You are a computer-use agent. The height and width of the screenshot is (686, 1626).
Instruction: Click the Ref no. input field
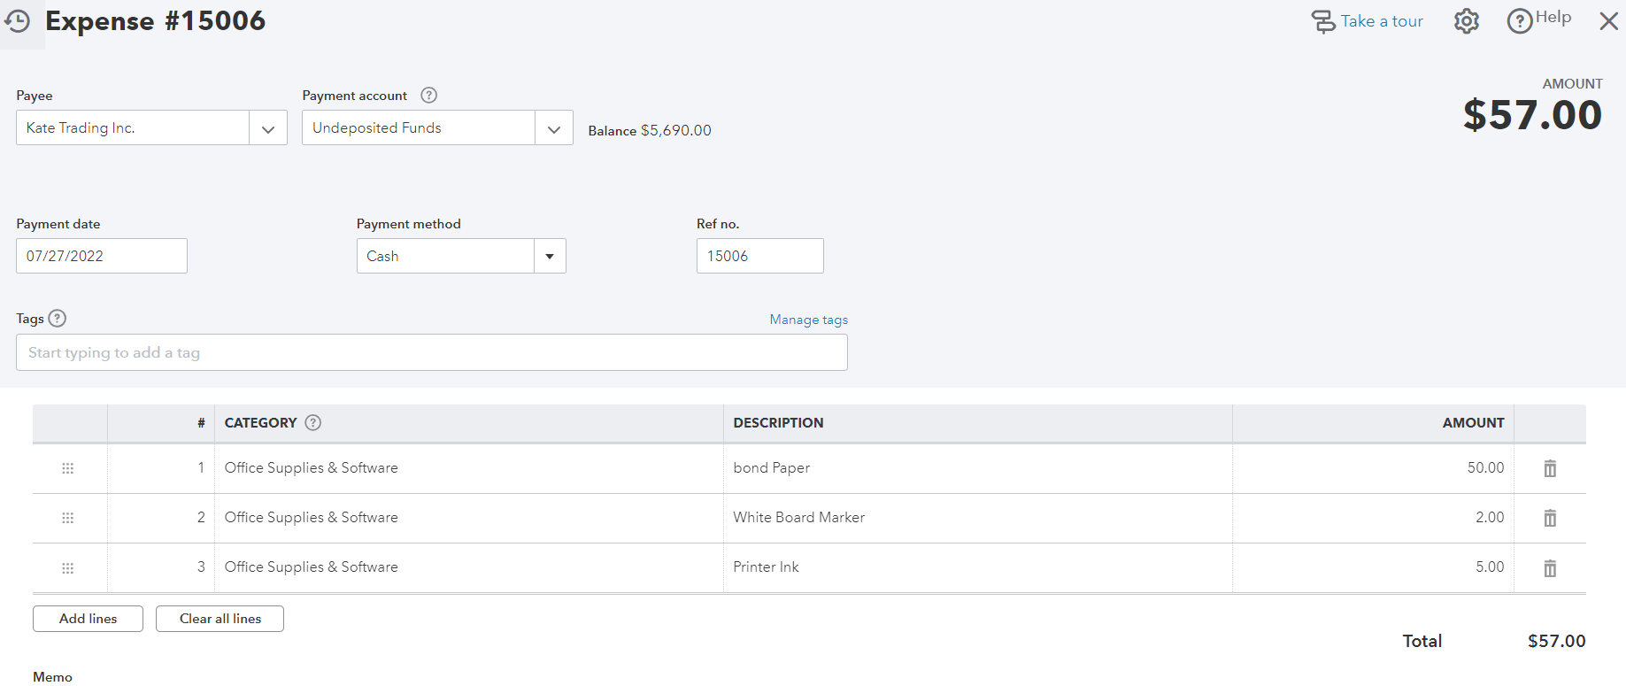point(759,257)
